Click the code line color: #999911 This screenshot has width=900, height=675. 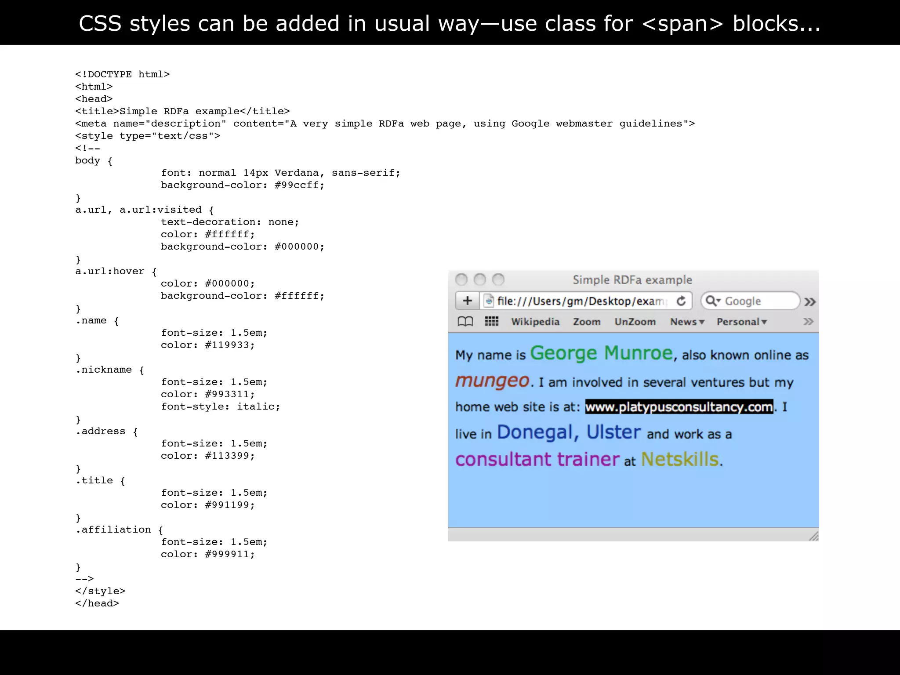(x=208, y=554)
